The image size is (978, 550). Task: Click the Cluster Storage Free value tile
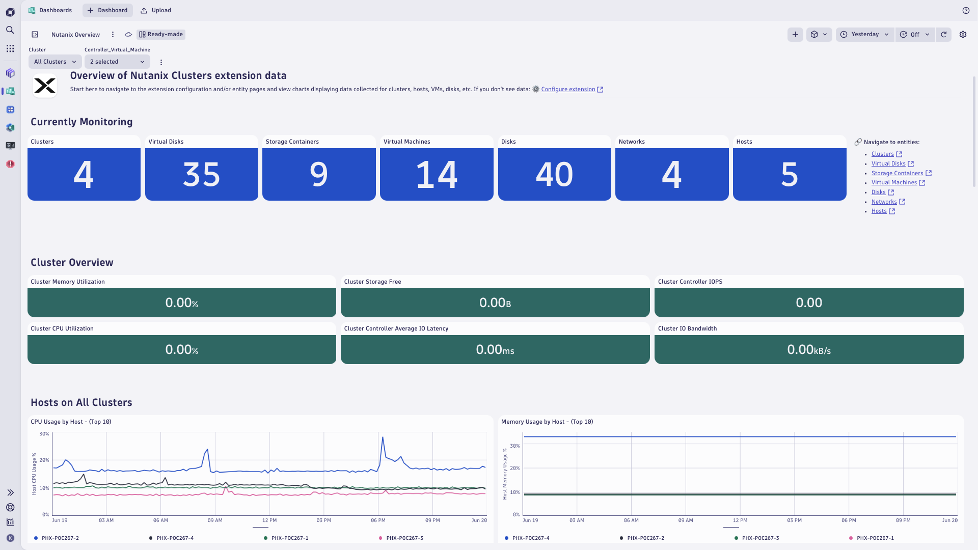pos(495,302)
